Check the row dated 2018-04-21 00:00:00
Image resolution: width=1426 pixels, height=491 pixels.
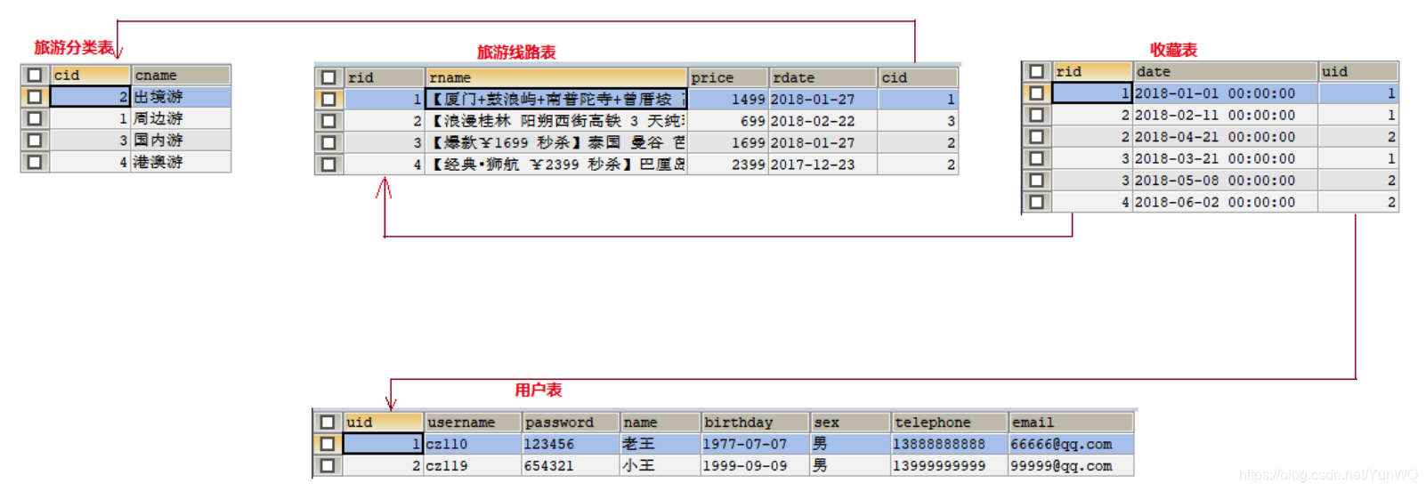1036,137
